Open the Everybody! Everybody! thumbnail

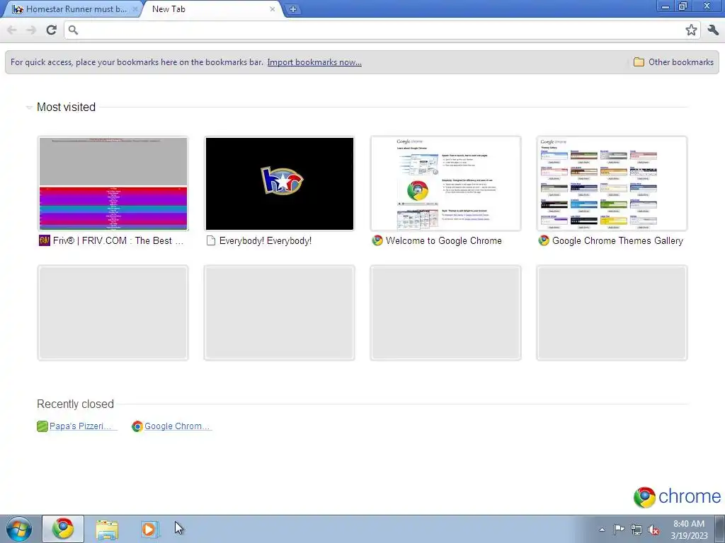point(279,184)
